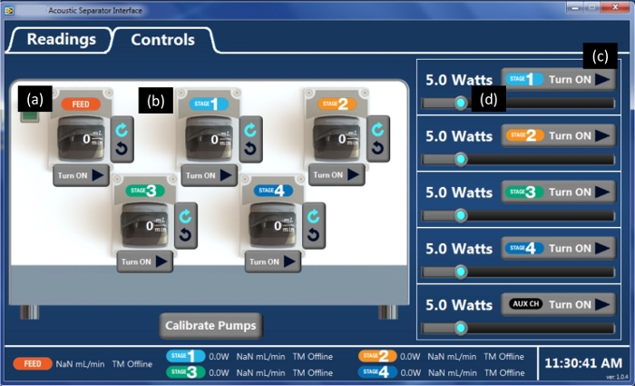The height and width of the screenshot is (386, 635).
Task: Turn ON Stage 2 acoustic power
Action: 559,135
